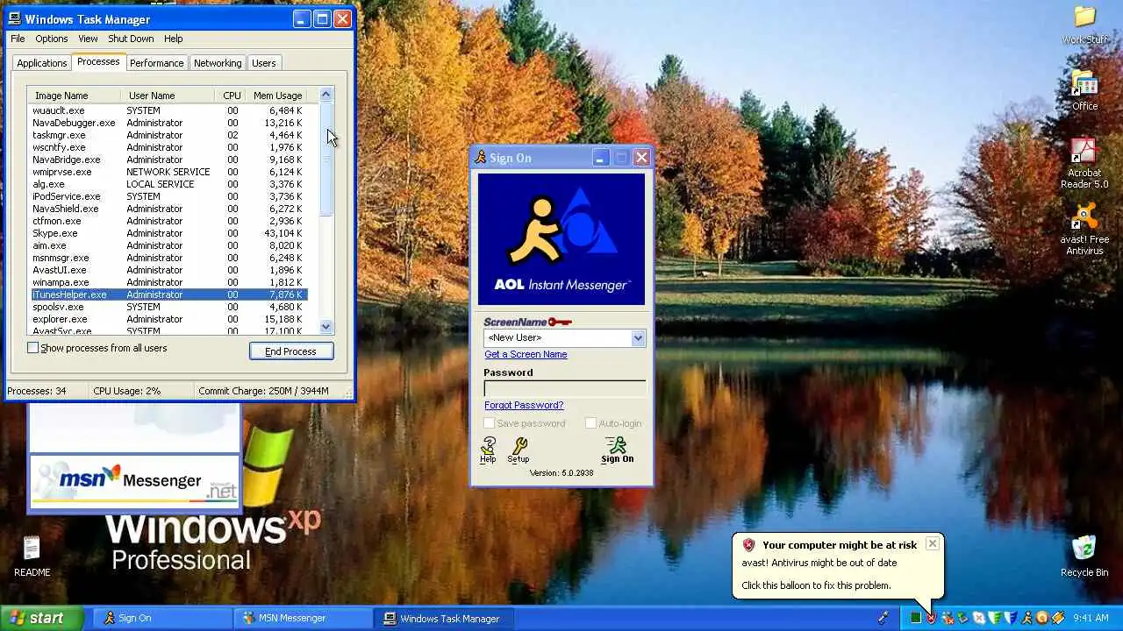
Task: Launch Acrobat Reader 5.0 desktop icon
Action: (1085, 163)
